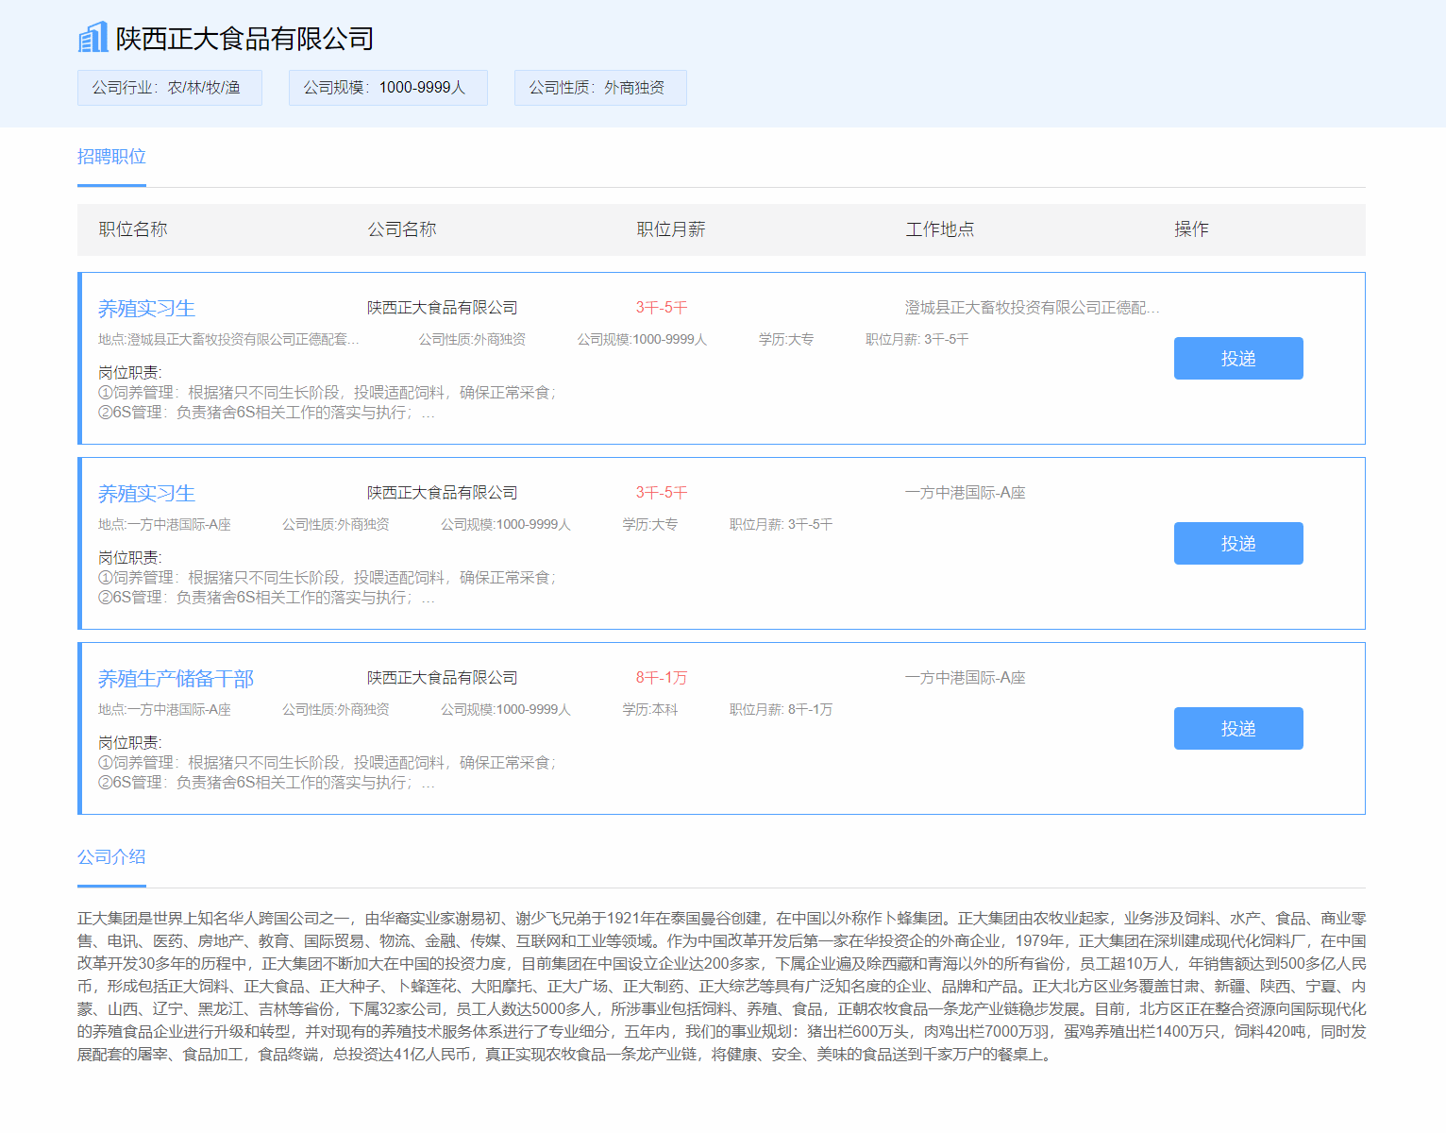Select the 公司规模 1000-9999人 tag
The width and height of the screenshot is (1446, 1133).
pos(387,88)
